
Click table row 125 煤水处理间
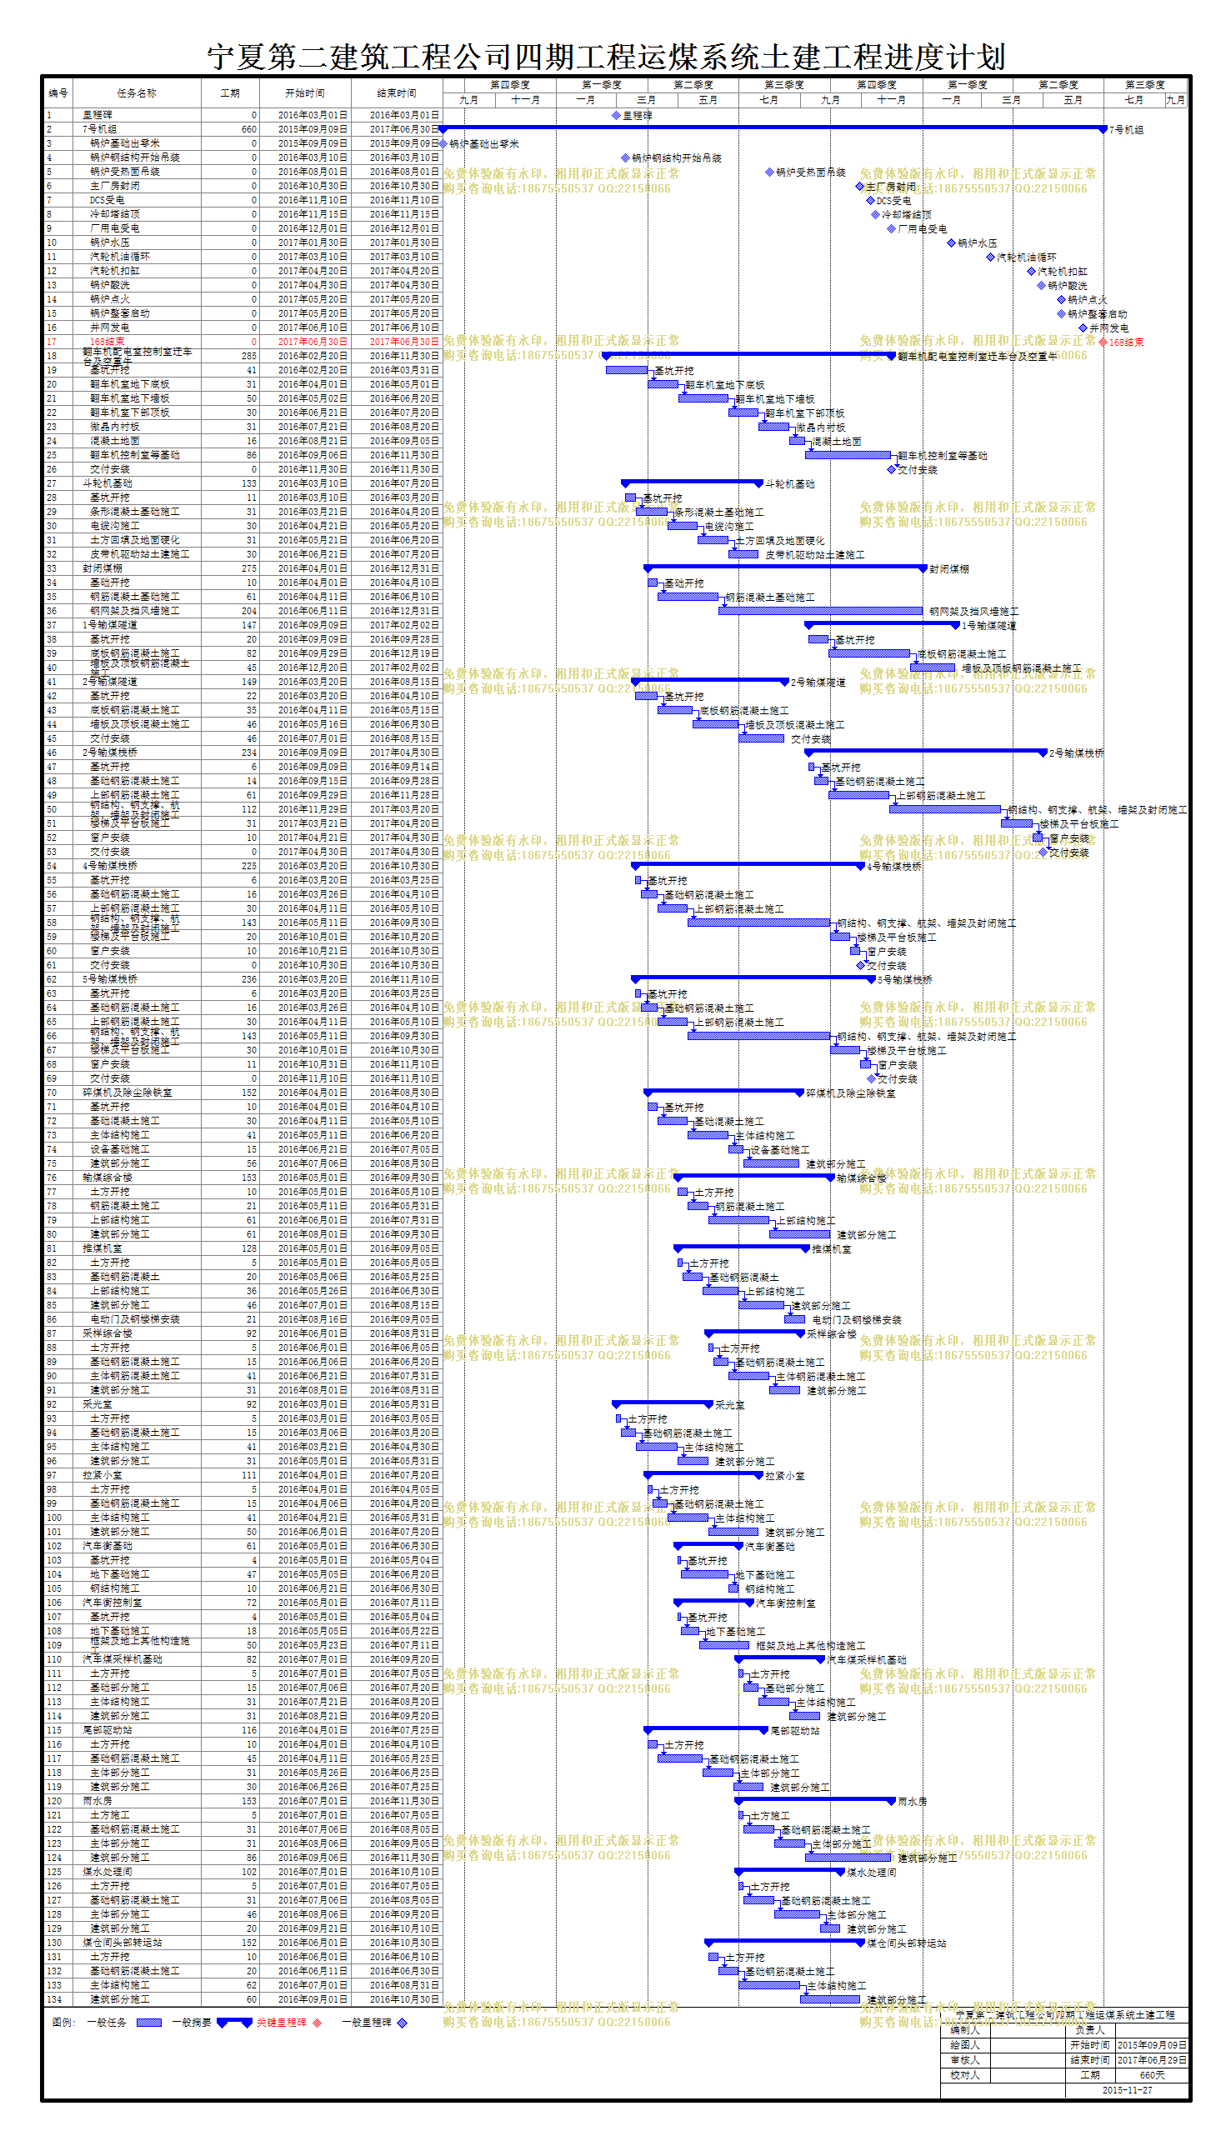pyautogui.click(x=243, y=1871)
